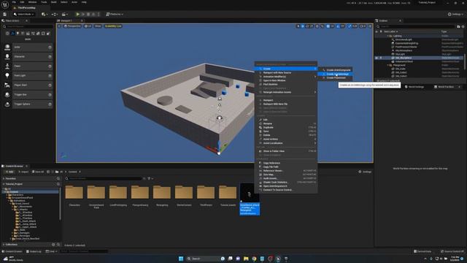The image size is (467, 263).
Task: Click Save All in Content Browser
Action: pos(38,172)
